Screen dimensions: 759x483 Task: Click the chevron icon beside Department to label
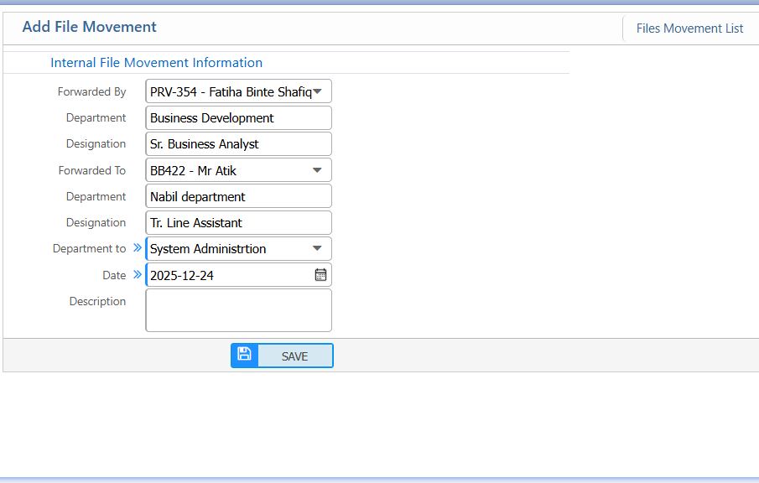137,248
